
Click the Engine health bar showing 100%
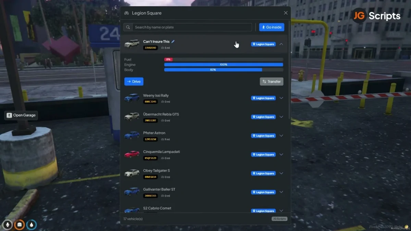(224, 65)
